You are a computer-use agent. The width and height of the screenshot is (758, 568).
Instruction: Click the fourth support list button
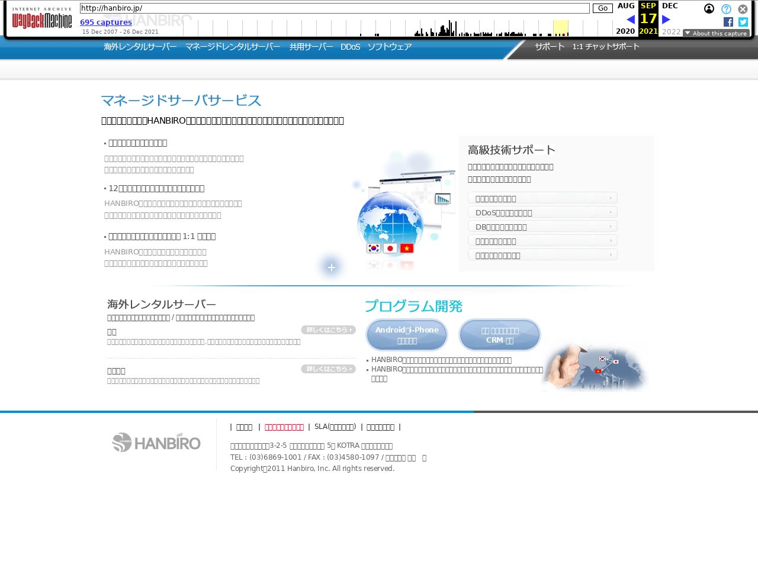click(x=542, y=241)
